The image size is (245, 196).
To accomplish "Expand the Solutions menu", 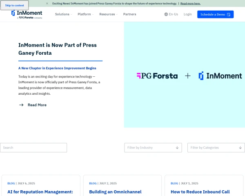I will (x=63, y=14).
